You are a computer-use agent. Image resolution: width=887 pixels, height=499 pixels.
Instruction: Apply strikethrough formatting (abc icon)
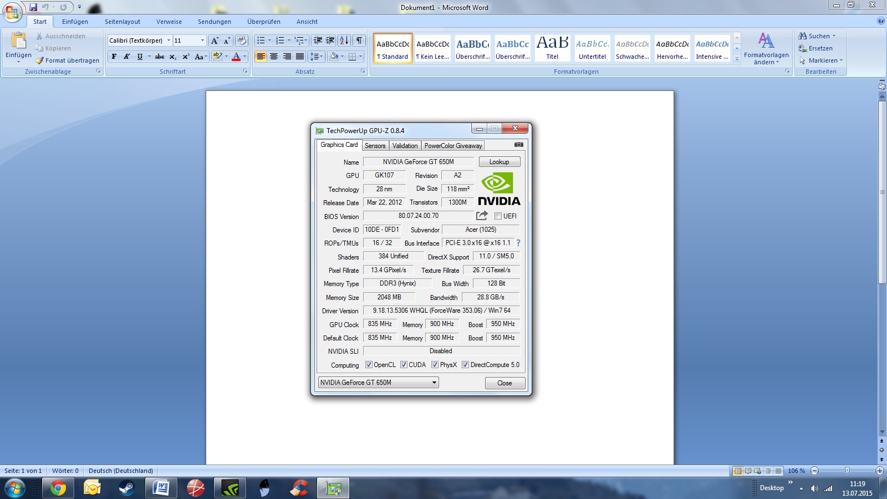tap(160, 57)
